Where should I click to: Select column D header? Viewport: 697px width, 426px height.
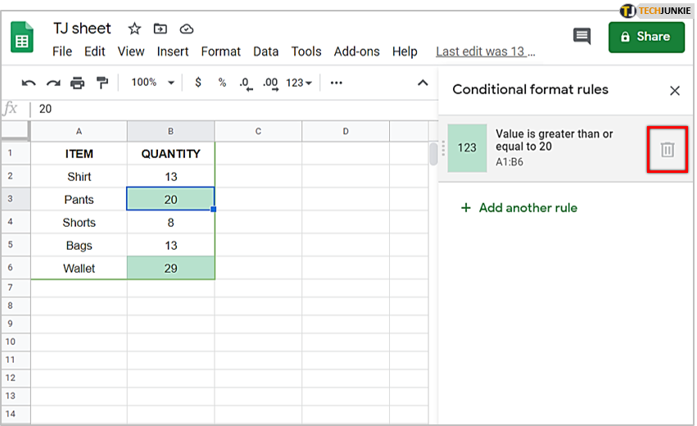coord(346,131)
